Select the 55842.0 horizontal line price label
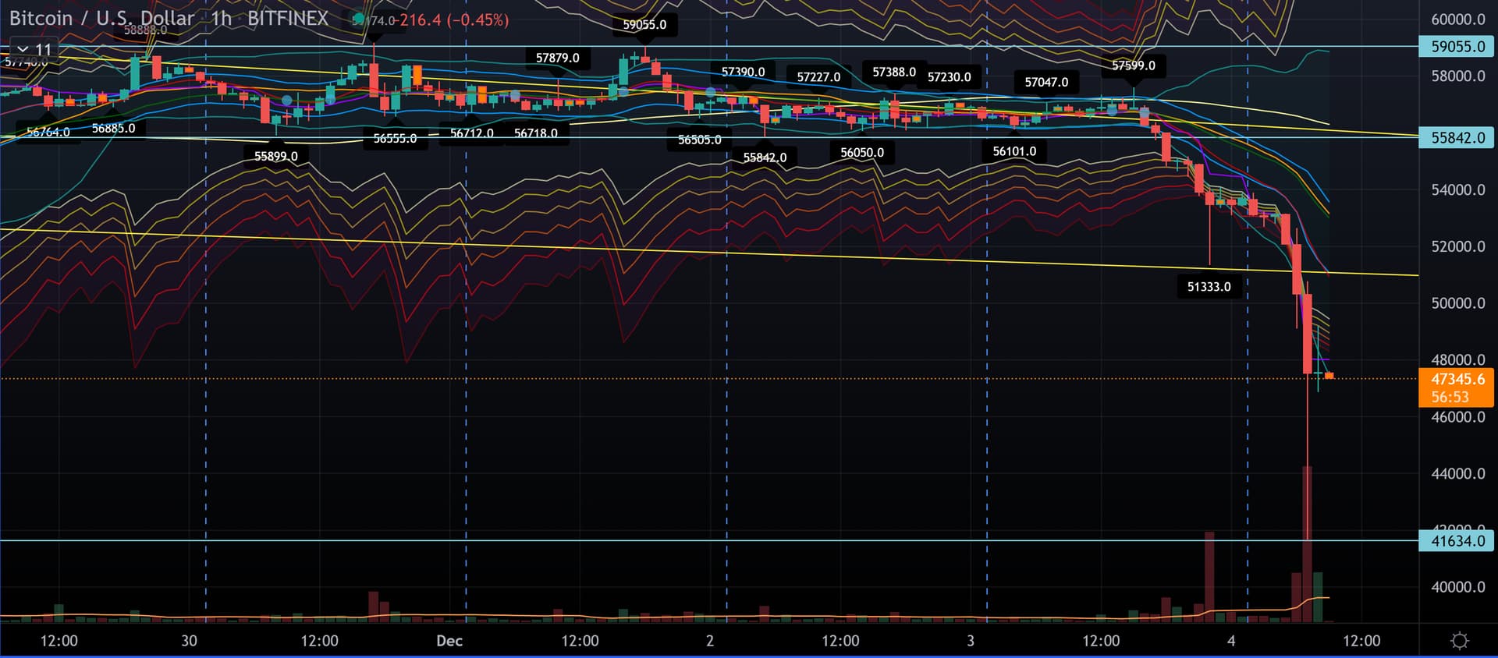The image size is (1498, 658). click(x=1457, y=138)
